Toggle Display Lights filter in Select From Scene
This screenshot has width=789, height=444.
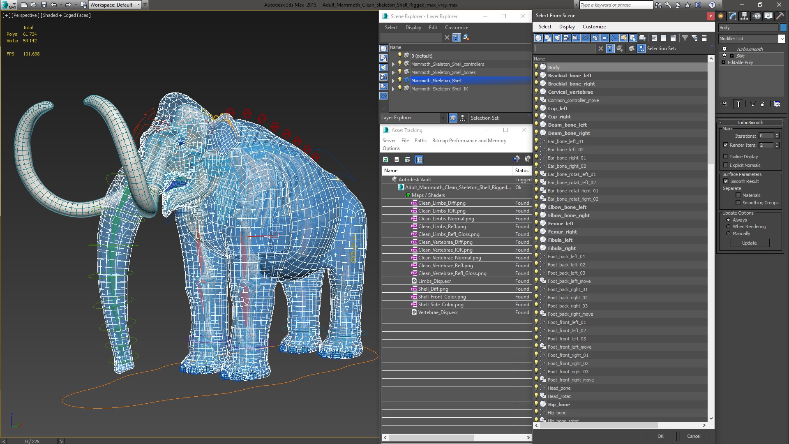click(557, 38)
